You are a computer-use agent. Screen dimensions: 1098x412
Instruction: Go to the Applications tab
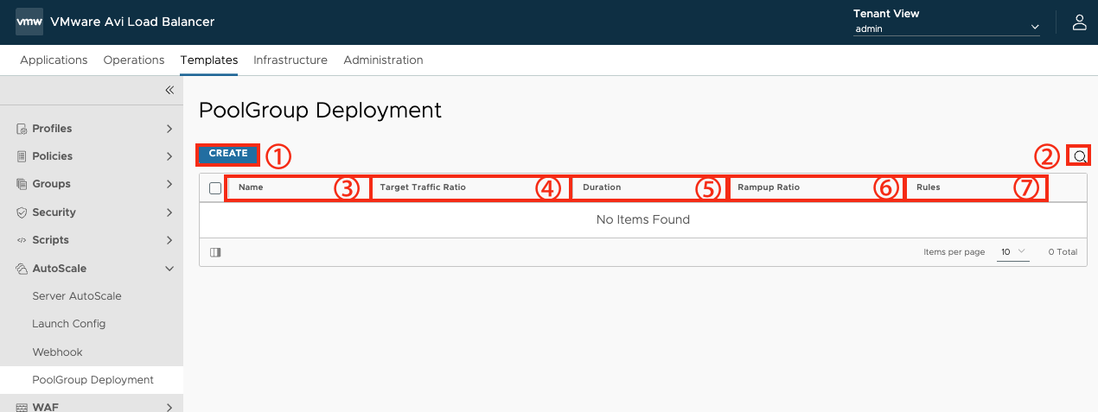coord(54,60)
